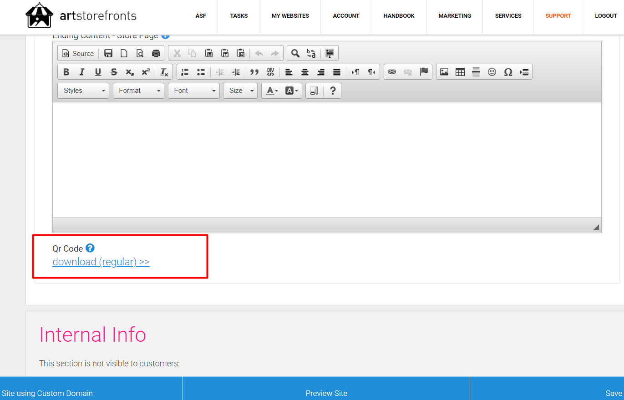Click the Print icon in editor toolbar
This screenshot has height=400, width=624.
tap(156, 53)
